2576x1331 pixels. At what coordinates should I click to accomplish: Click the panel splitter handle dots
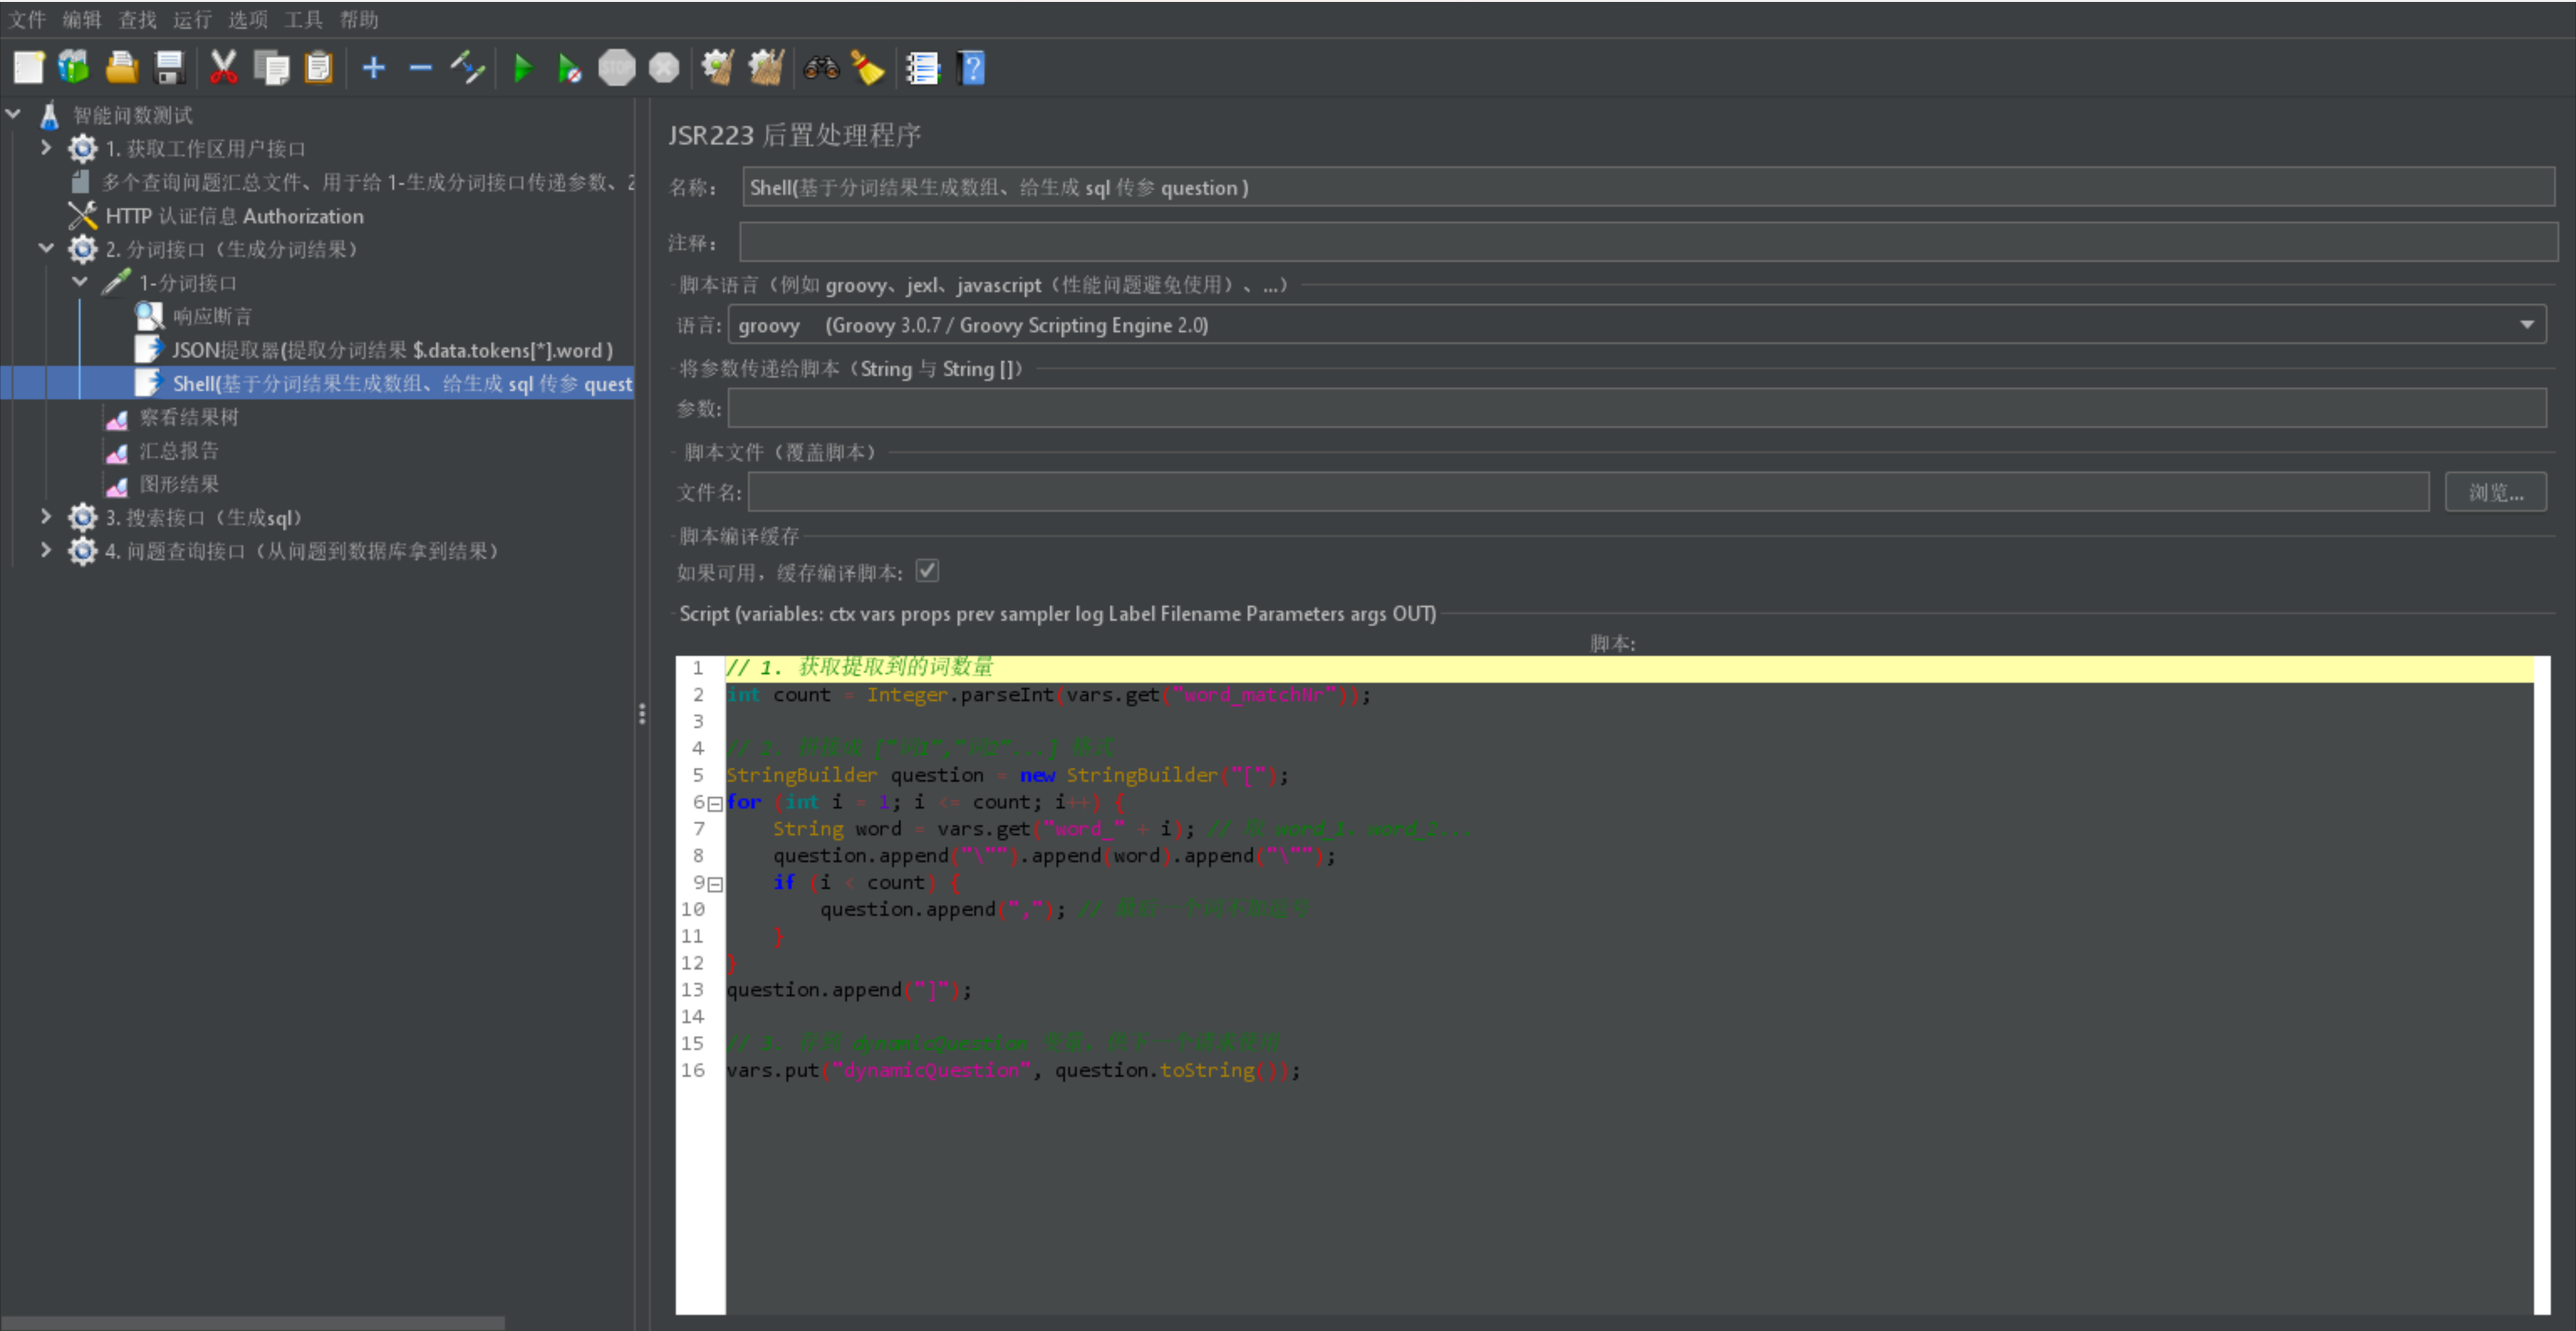pyautogui.click(x=642, y=713)
